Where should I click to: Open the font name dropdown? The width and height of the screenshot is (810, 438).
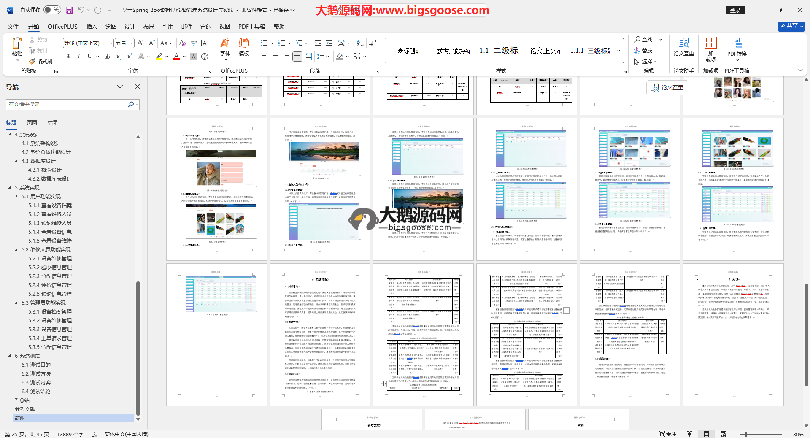tap(111, 43)
